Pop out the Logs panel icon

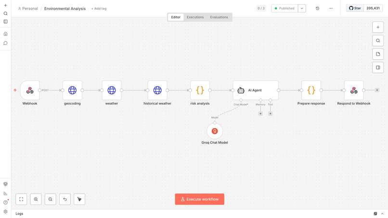point(375,214)
